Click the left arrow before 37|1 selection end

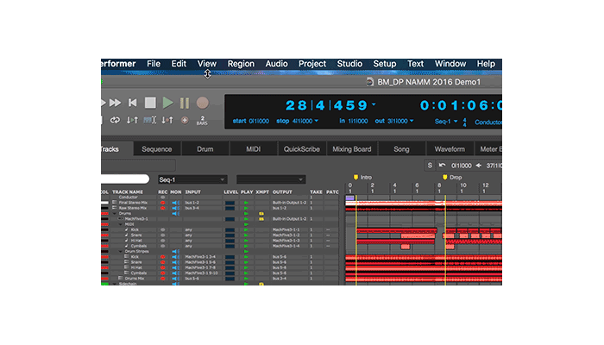pyautogui.click(x=478, y=166)
